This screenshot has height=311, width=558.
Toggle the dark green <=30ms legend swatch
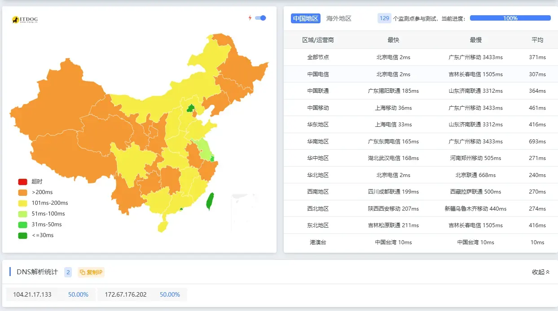22,235
